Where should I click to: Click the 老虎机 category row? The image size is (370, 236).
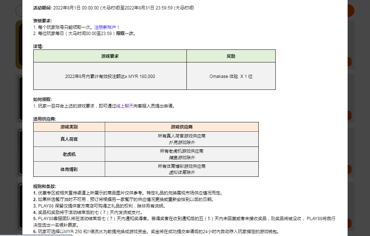coord(69,154)
